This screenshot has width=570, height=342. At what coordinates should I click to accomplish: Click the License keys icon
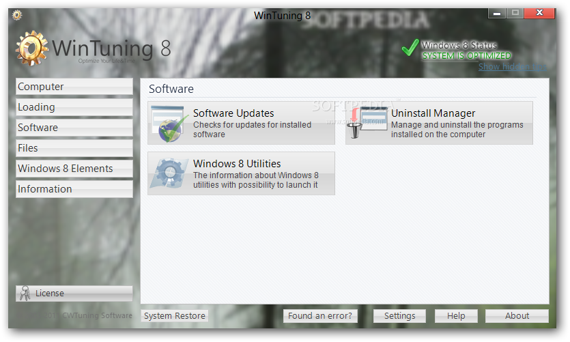(25, 294)
